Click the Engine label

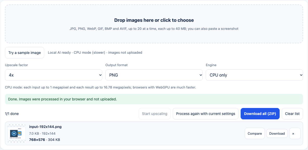coord(211,65)
